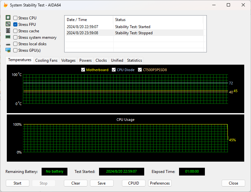Click the 2024/8/20 23:59:08 log timestamp
The width and height of the screenshot is (251, 192).
pos(83,33)
